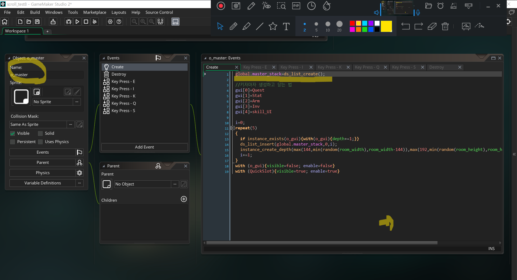Click the Create Executable export icon

click(53, 22)
